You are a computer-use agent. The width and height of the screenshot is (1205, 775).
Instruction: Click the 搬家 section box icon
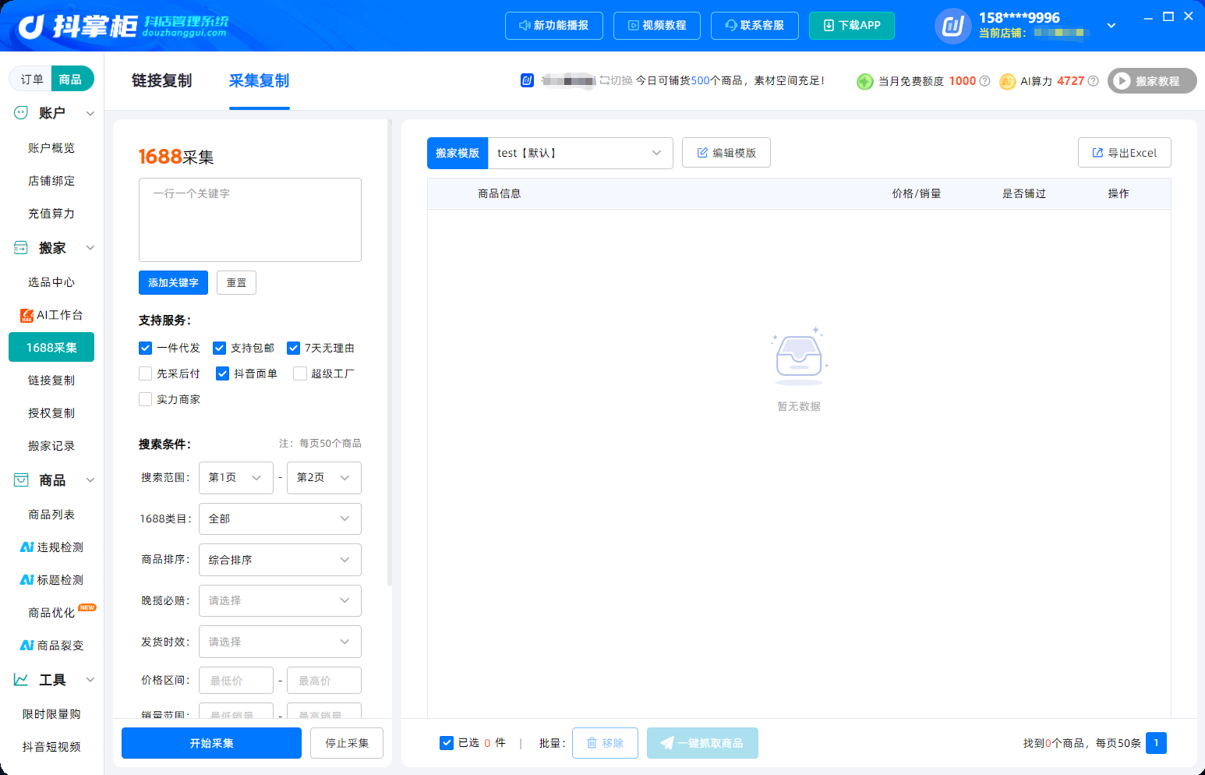tap(21, 248)
